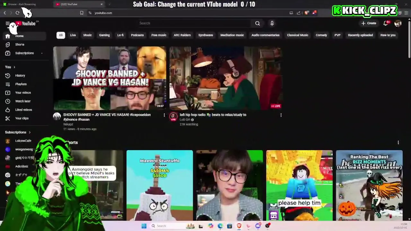Play the SHOOVY BANNED video thumbnail
Viewport: 411px width, 231px height.
(109, 78)
